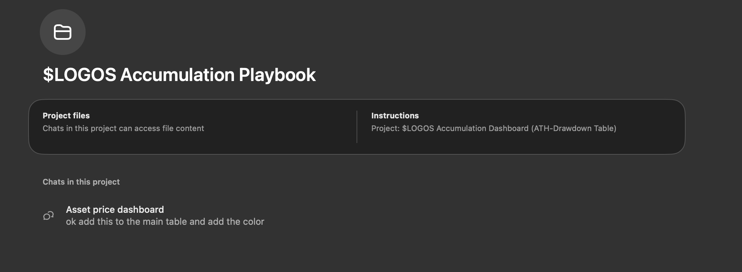Click the "Chats in this project" section label
This screenshot has width=742, height=272.
coord(81,182)
